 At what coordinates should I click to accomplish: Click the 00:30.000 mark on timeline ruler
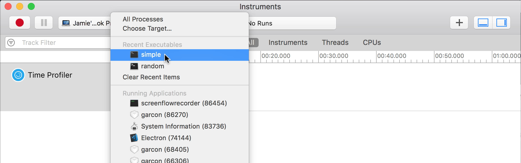(334, 56)
